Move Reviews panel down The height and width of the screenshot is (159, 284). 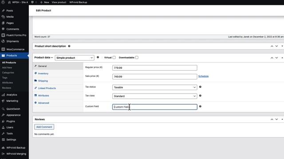click(x=276, y=119)
